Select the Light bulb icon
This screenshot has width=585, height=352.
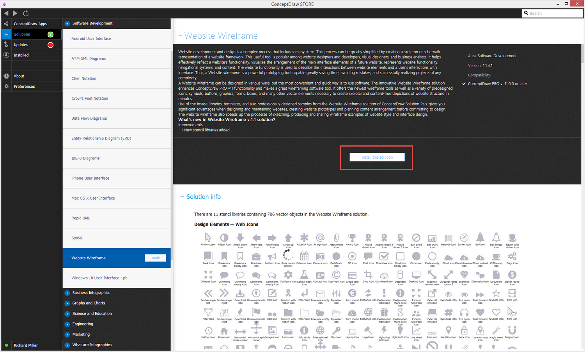[400, 331]
